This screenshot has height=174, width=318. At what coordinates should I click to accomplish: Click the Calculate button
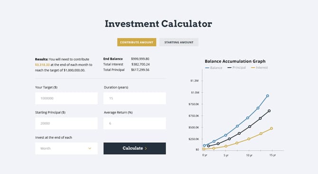pyautogui.click(x=135, y=148)
